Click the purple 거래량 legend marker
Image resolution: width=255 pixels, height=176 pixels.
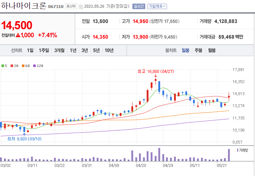click(237, 150)
